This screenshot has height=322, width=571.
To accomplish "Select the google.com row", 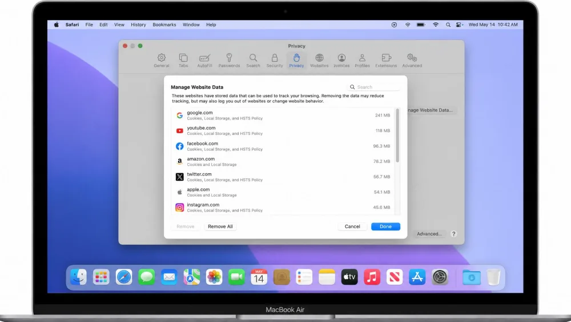I will click(x=283, y=115).
